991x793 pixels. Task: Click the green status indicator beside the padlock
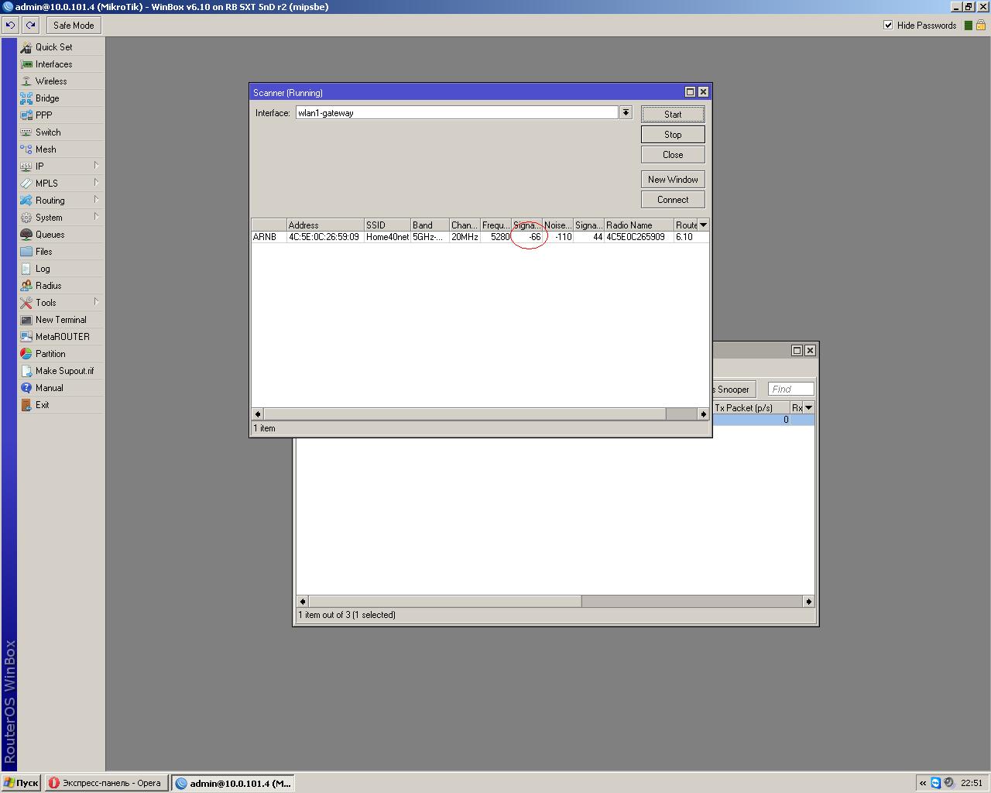point(969,26)
